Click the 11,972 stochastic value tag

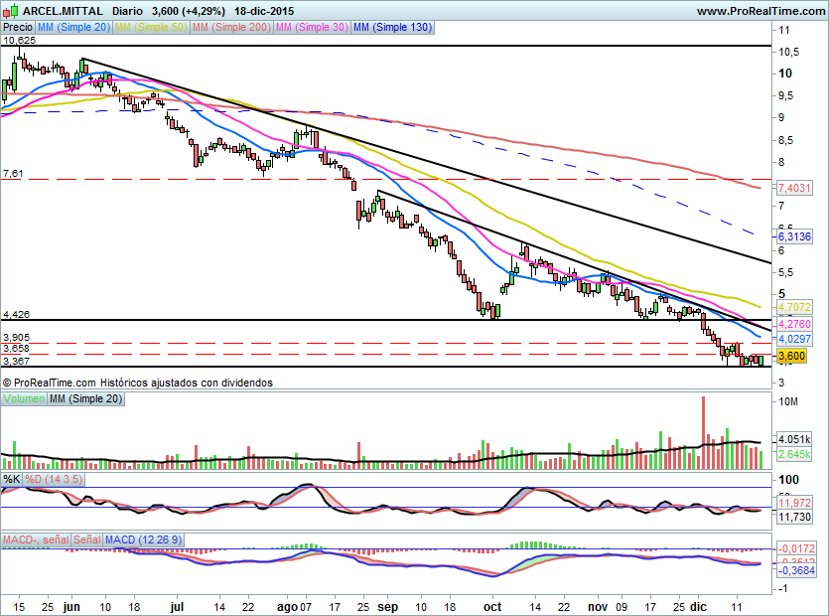point(794,502)
